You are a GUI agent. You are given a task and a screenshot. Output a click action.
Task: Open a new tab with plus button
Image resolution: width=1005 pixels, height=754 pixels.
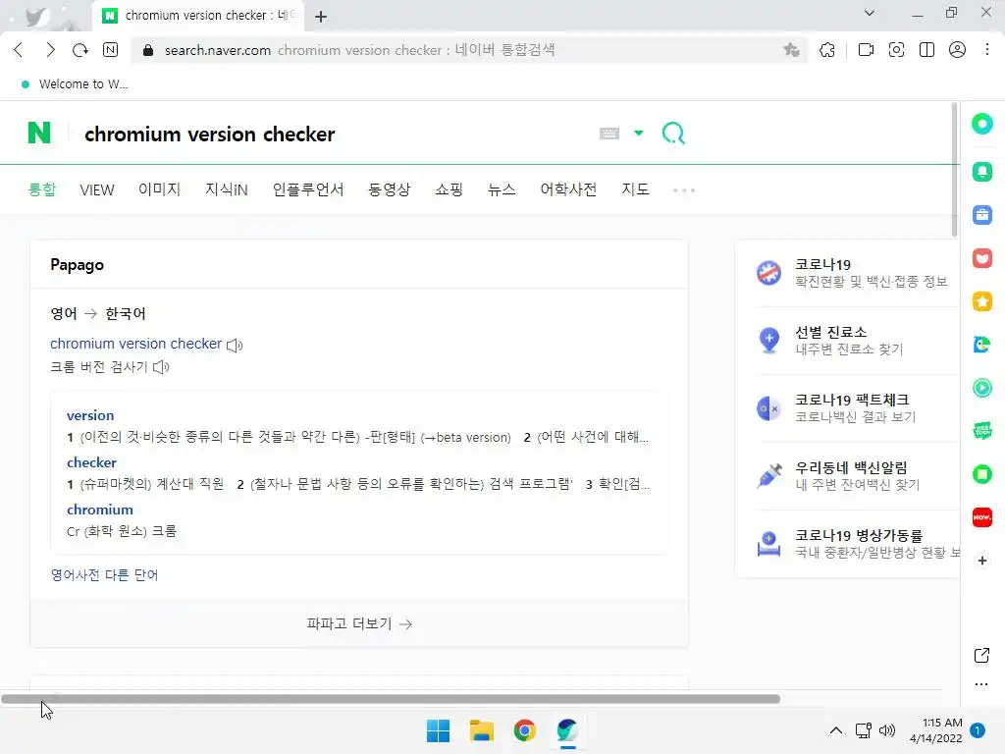pyautogui.click(x=321, y=17)
